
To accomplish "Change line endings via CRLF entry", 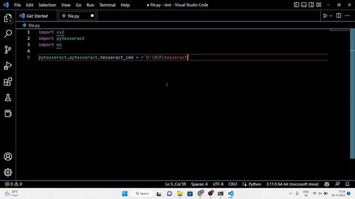I will click(x=233, y=184).
